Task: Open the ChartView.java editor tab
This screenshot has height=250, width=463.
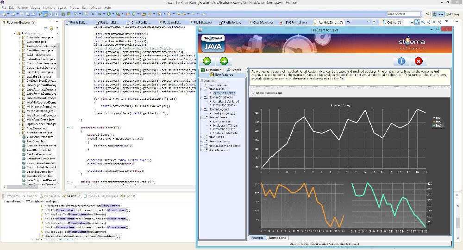Action: (x=261, y=22)
